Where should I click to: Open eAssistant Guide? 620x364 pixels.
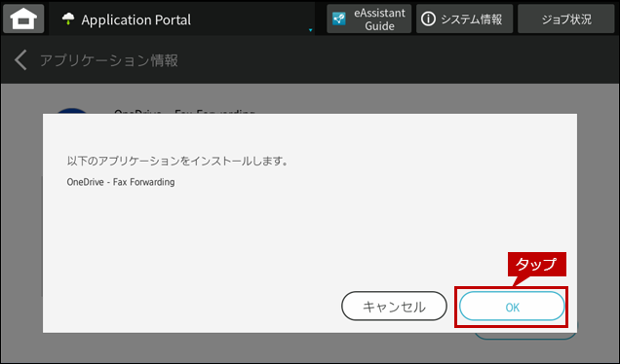(x=368, y=18)
